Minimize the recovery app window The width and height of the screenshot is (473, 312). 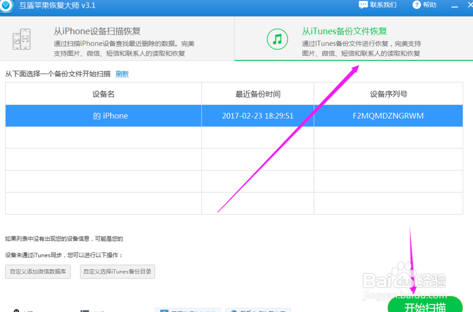(455, 6)
